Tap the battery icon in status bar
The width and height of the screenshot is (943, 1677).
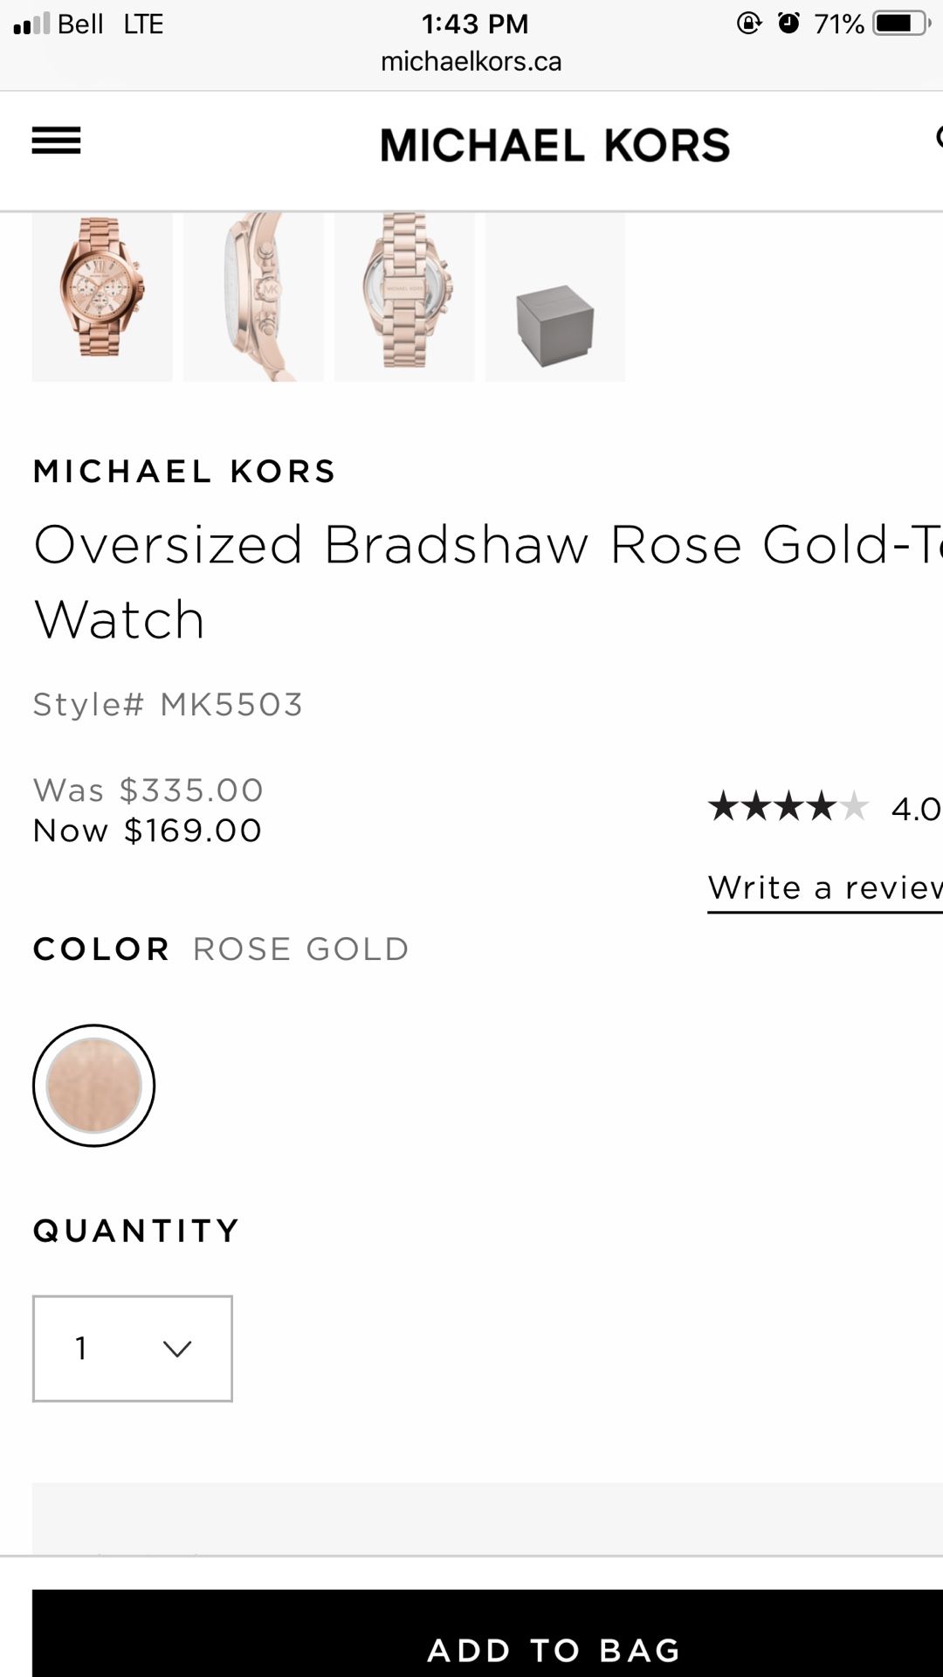click(901, 24)
